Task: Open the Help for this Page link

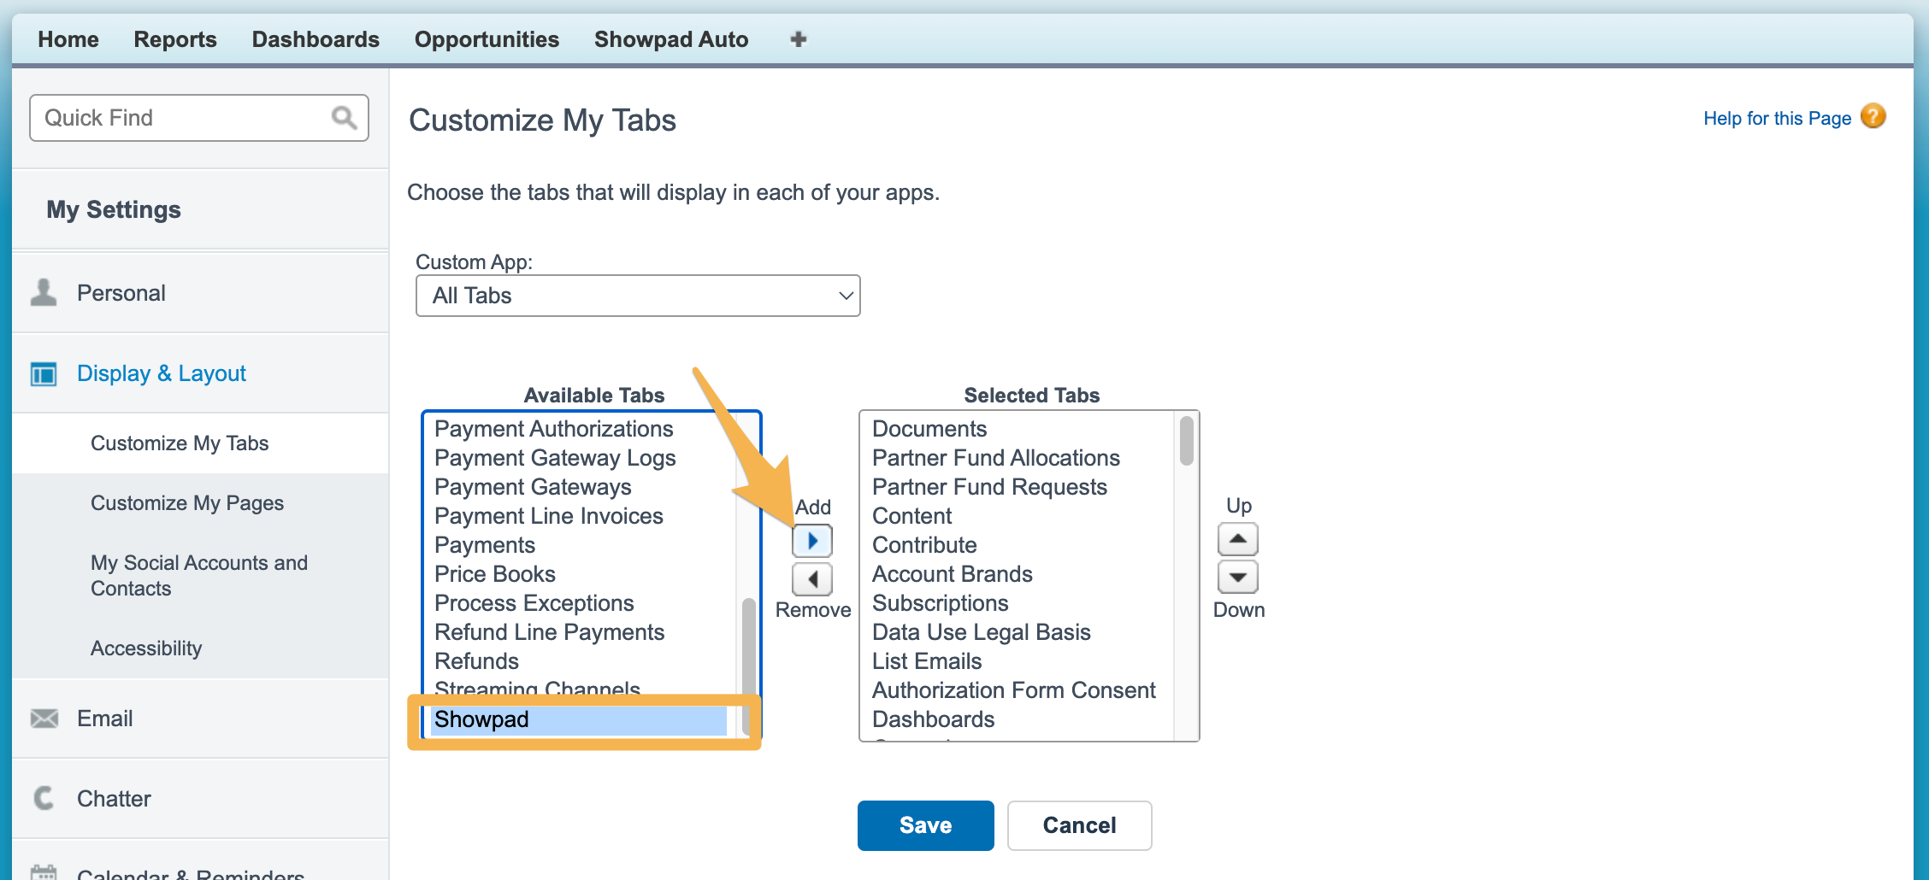Action: tap(1776, 118)
